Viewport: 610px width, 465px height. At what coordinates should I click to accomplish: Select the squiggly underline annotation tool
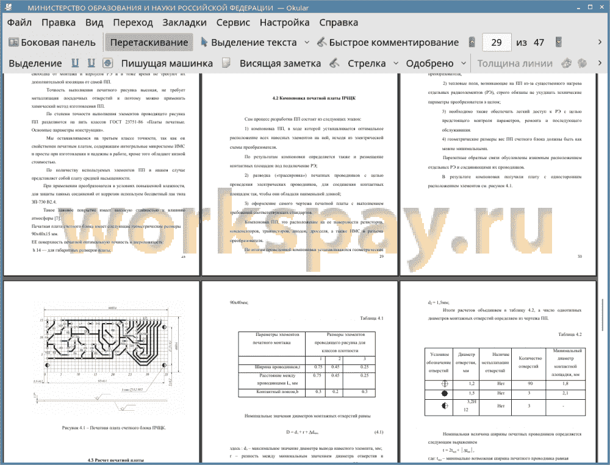[91, 63]
